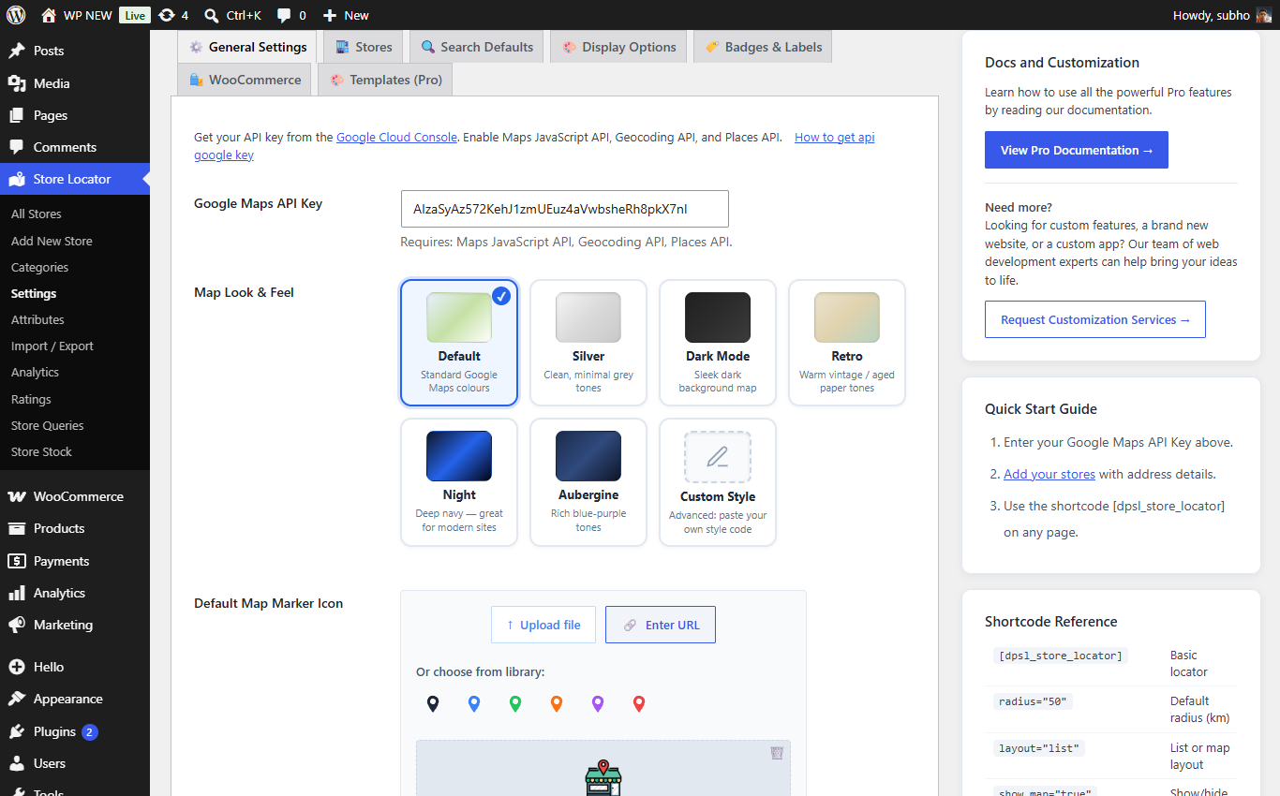Open the Plugins menu in sidebar

pos(75,731)
